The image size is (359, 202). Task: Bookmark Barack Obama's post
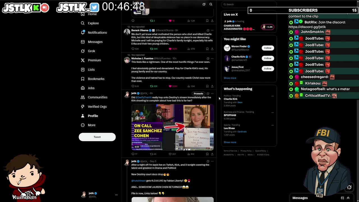click(x=207, y=49)
